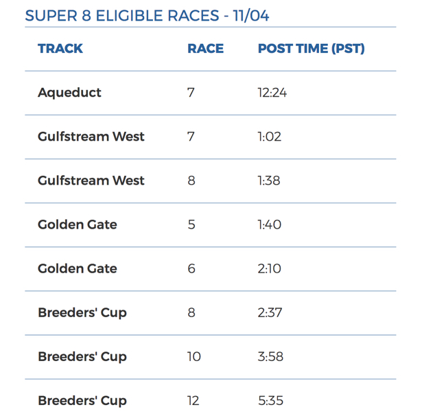Screen dimensions: 422x416
Task: Click the 5:35 post time
Action: pos(270,400)
